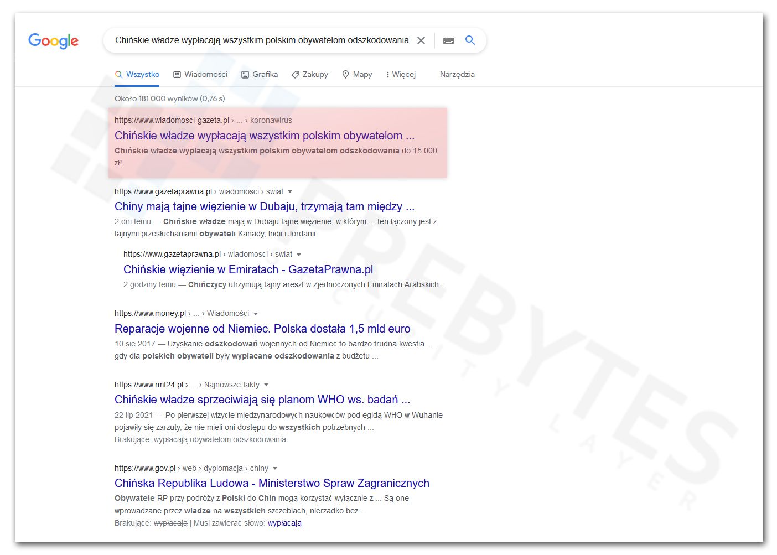Click 'Około 181 000 wyników' result count text
The height and width of the screenshot is (555, 777).
click(x=169, y=98)
